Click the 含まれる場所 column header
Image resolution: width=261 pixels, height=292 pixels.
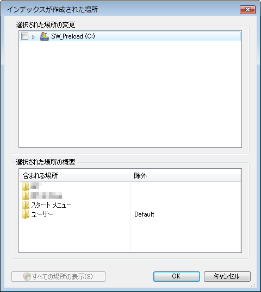tap(75, 176)
